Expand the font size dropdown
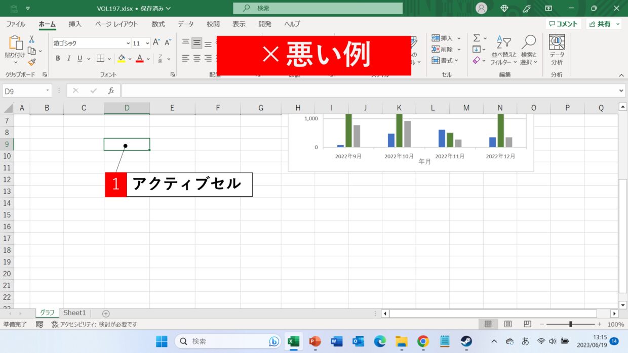Screen dimensions: 628x353 pos(147,43)
